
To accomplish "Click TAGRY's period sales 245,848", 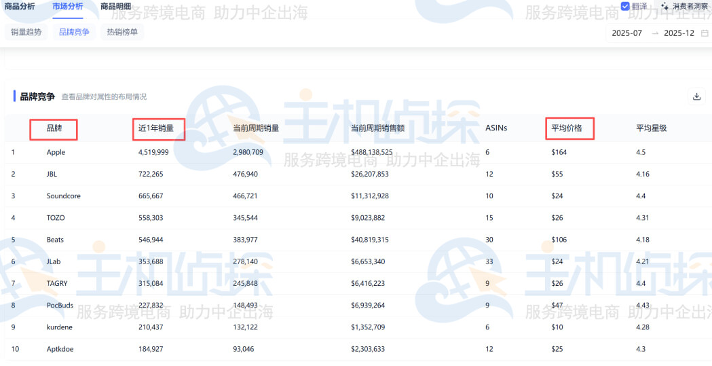I will (245, 283).
